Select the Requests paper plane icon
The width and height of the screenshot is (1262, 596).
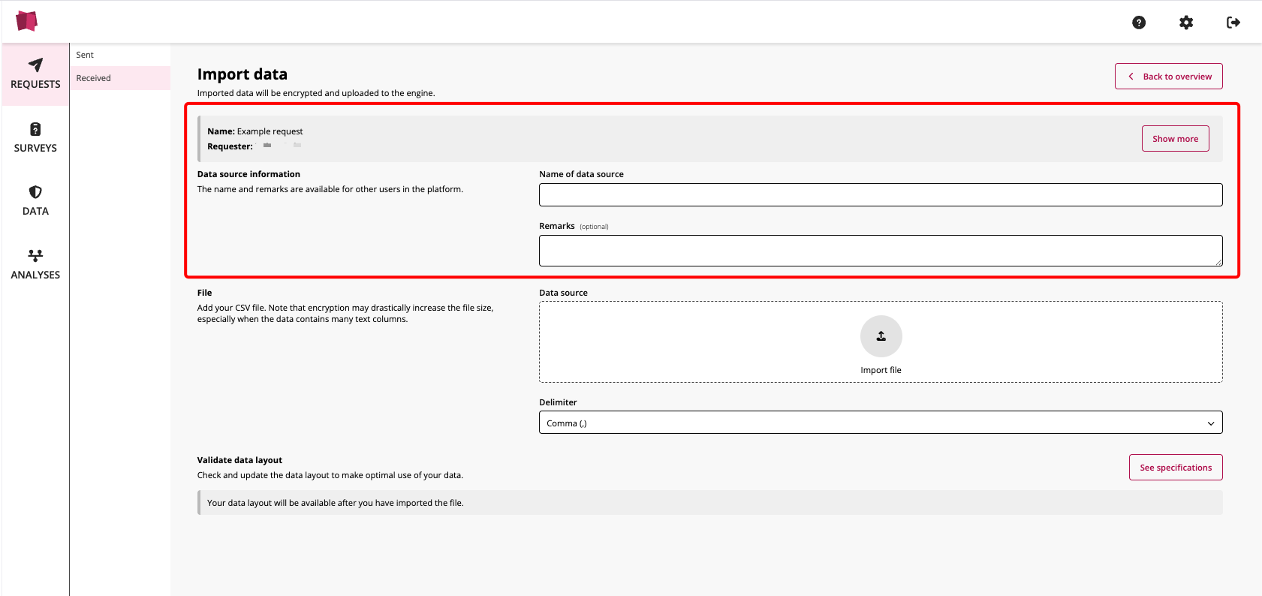click(35, 65)
